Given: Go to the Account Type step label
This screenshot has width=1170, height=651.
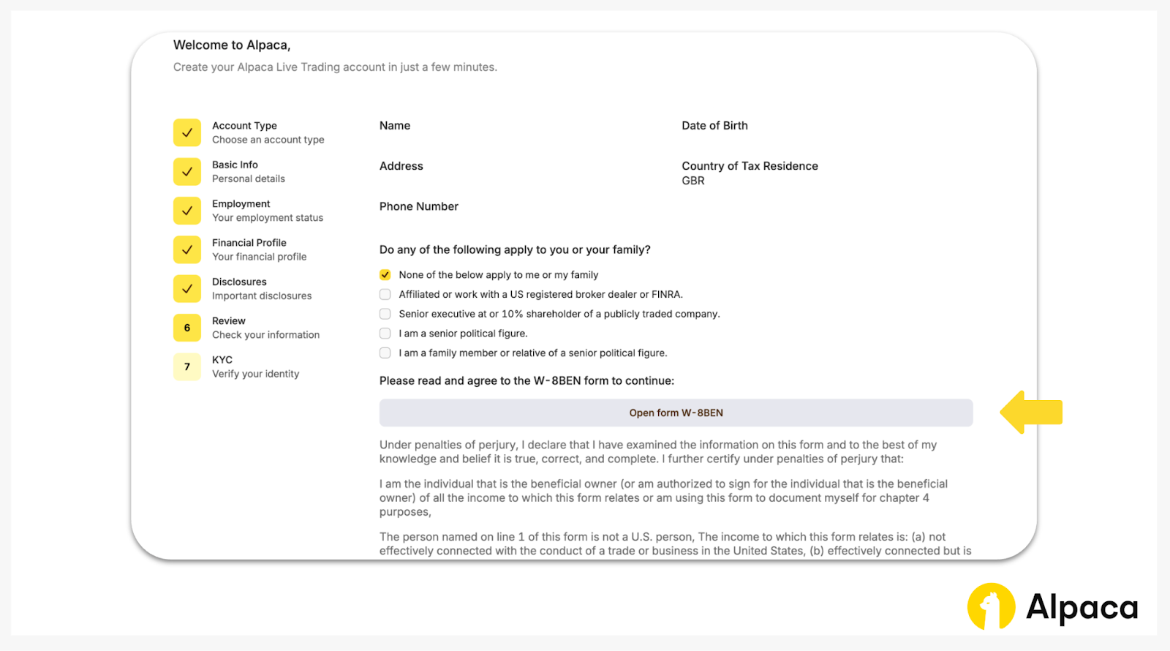Looking at the screenshot, I should (x=244, y=126).
